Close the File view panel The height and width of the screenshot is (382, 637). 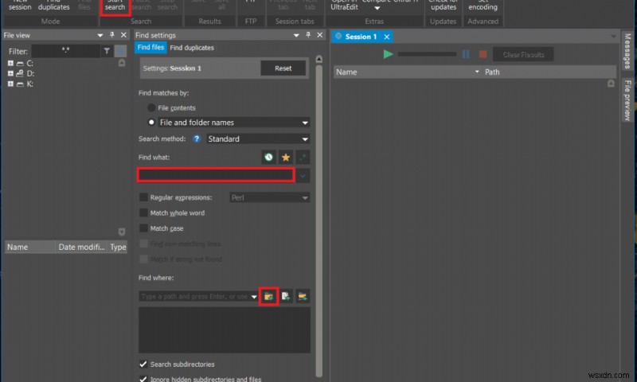(123, 35)
